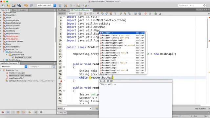The width and height of the screenshot is (210, 118).
Task: Toggle the Navigator Javadoc window button
Action: tap(54, 67)
